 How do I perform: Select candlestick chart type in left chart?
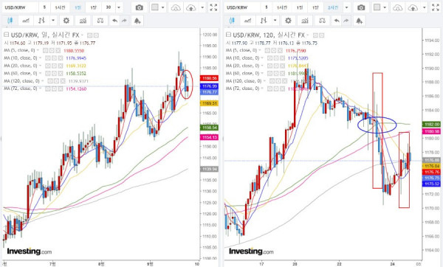pyautogui.click(x=10, y=21)
